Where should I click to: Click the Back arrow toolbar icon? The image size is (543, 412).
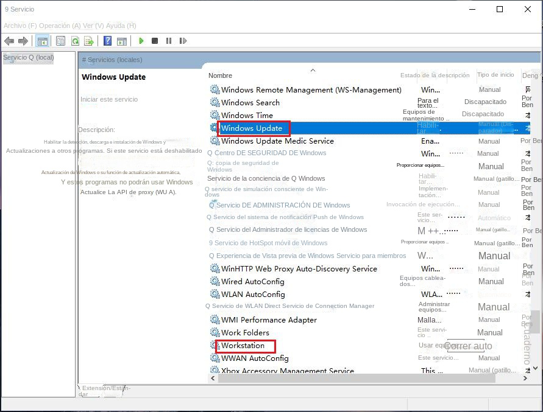(9, 41)
